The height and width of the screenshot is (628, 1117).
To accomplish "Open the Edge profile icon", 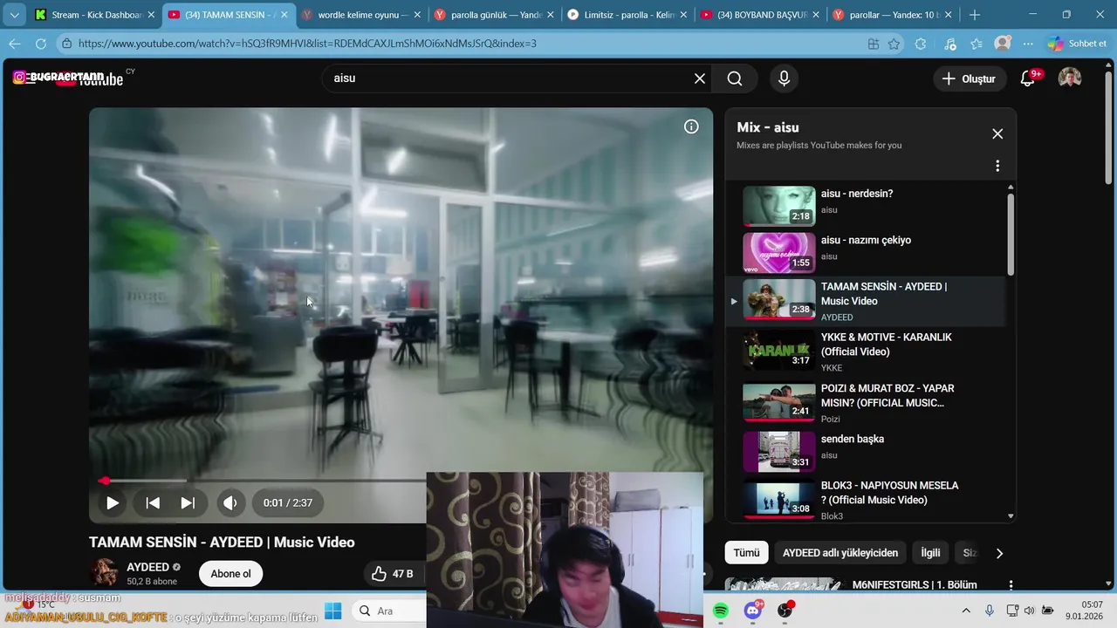I will pyautogui.click(x=1004, y=44).
